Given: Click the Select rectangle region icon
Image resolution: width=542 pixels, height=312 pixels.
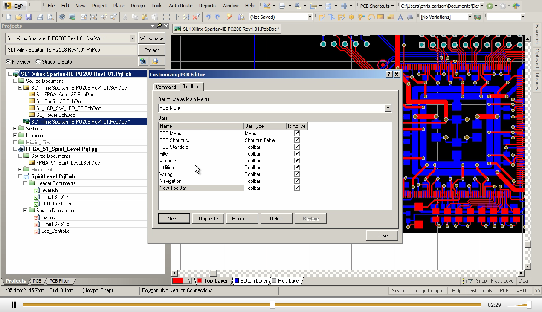Looking at the screenshot, I should click(x=166, y=17).
